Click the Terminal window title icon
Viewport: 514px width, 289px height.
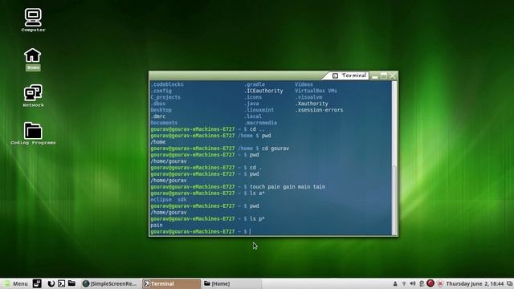point(335,75)
